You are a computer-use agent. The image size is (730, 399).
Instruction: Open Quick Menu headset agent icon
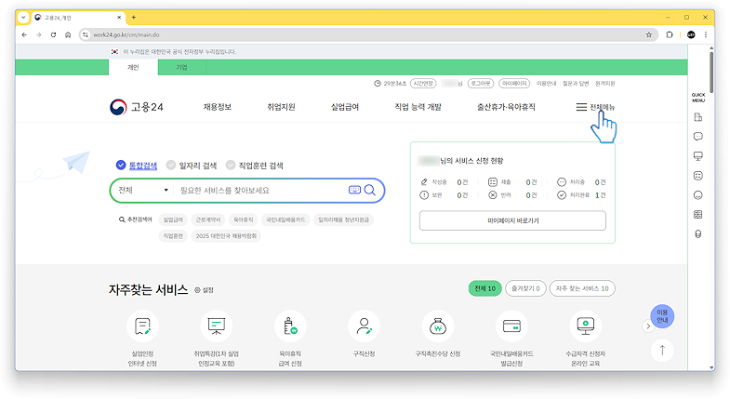[x=697, y=234]
